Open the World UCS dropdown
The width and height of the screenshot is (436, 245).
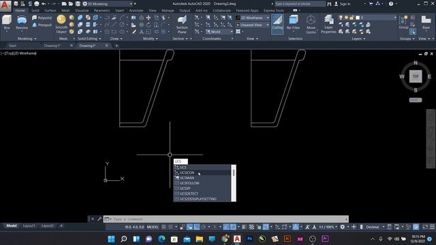[219, 32]
